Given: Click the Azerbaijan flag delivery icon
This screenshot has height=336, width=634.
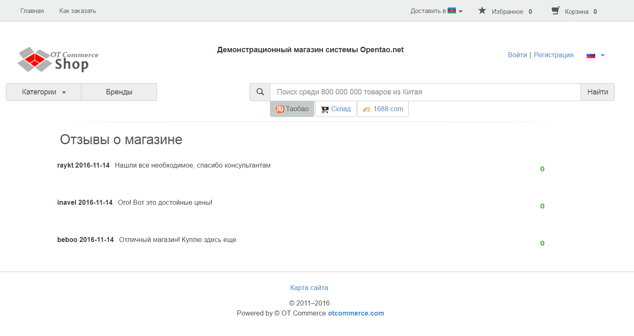Looking at the screenshot, I should tap(451, 11).
